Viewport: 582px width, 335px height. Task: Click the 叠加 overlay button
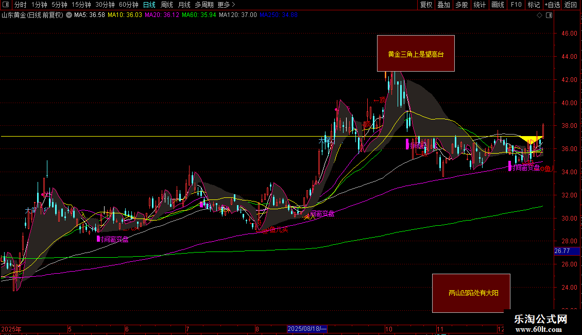point(444,5)
